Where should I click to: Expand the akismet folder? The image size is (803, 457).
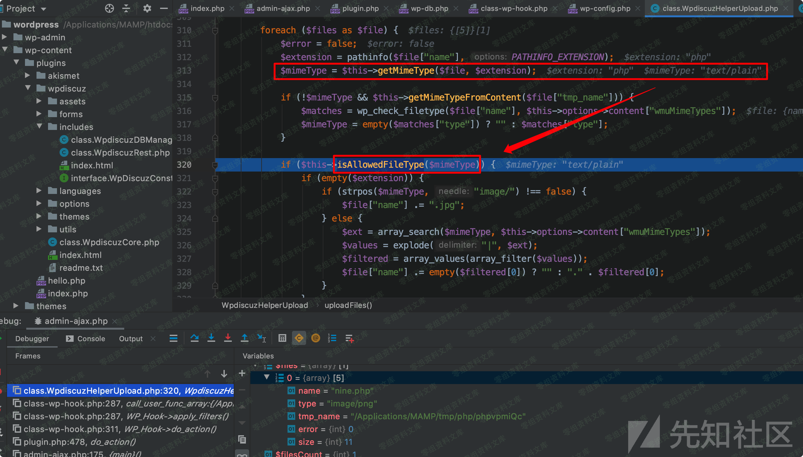pos(28,76)
